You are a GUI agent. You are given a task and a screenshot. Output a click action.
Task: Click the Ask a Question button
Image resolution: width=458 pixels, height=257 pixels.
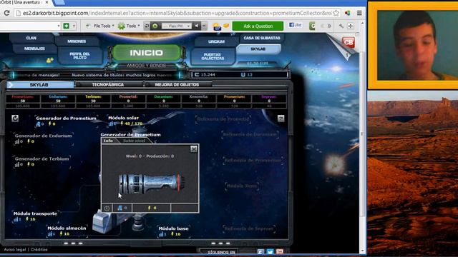pyautogui.click(x=258, y=26)
